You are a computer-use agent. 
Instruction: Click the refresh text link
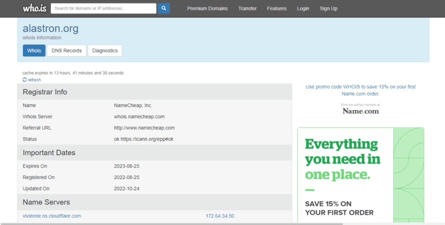click(x=34, y=80)
